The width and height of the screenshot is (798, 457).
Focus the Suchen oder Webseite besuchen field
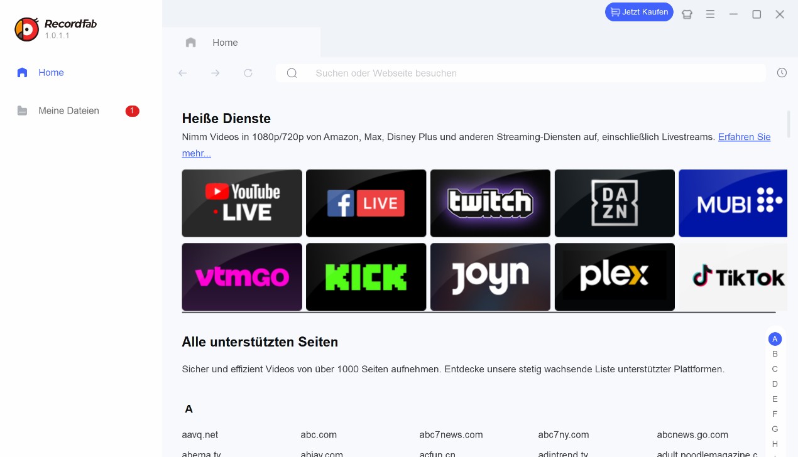tap(520, 73)
